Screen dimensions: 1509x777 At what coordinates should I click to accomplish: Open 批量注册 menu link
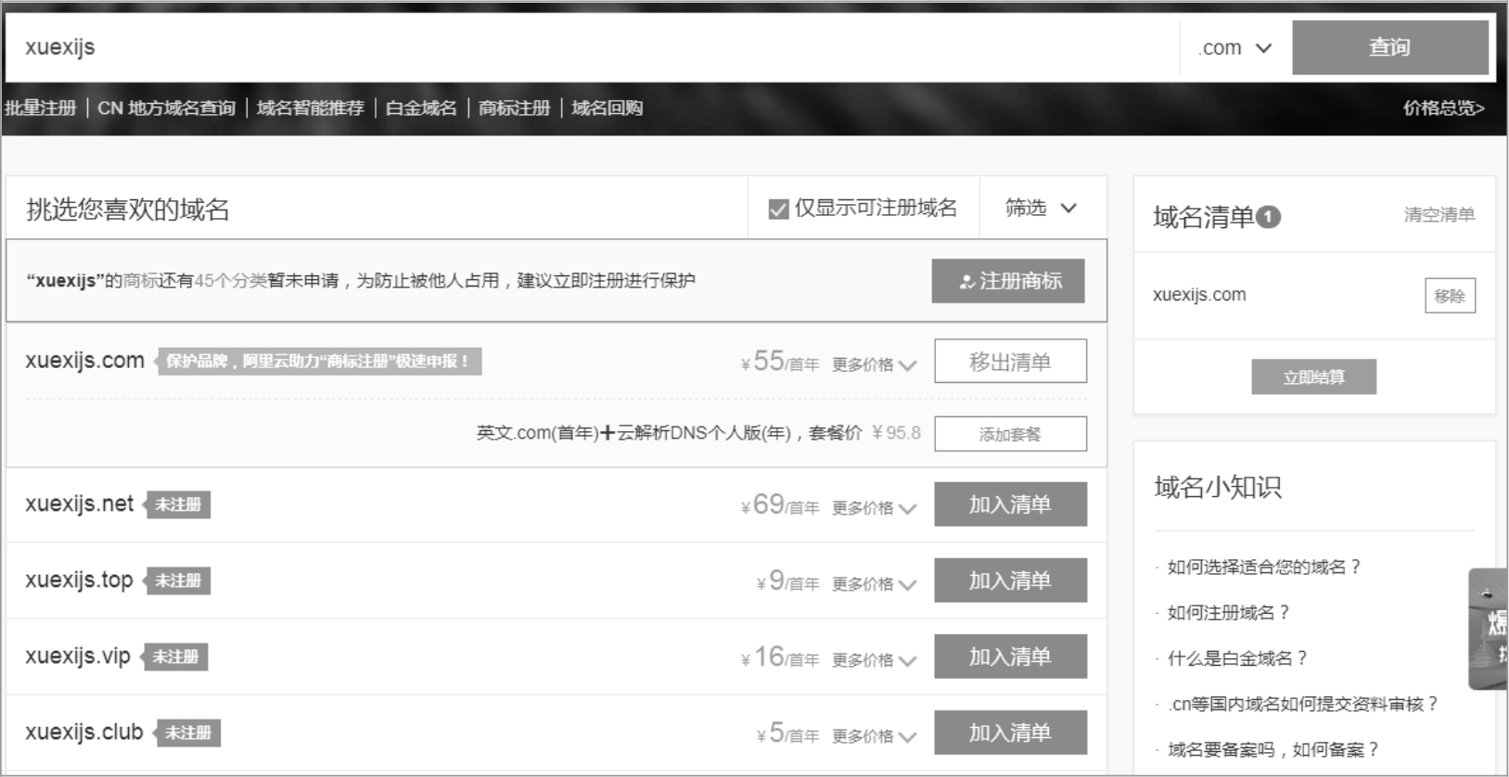pyautogui.click(x=41, y=108)
